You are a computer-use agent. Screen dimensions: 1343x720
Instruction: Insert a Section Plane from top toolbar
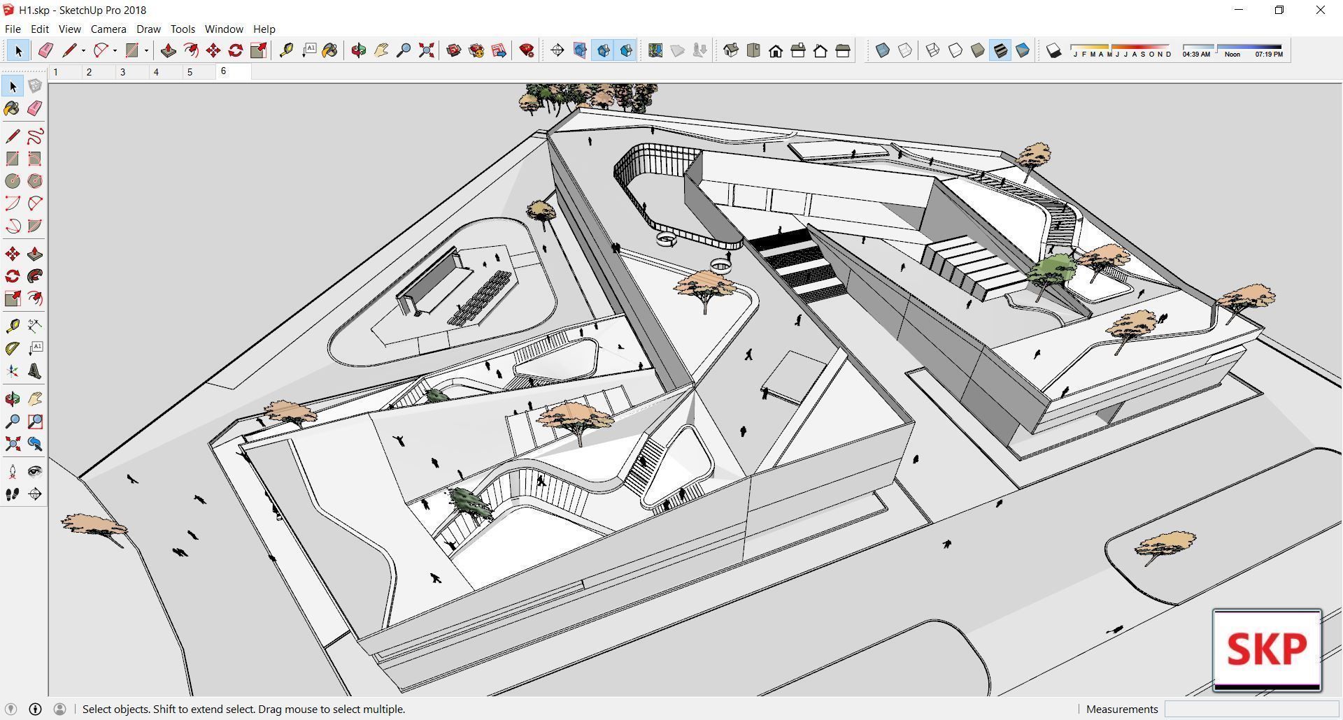coord(557,50)
